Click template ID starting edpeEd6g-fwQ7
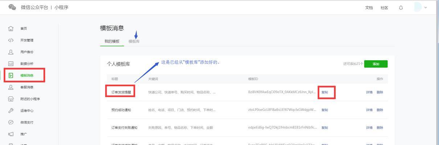 283,128
